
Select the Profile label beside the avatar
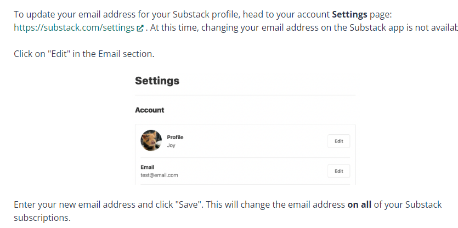point(175,137)
